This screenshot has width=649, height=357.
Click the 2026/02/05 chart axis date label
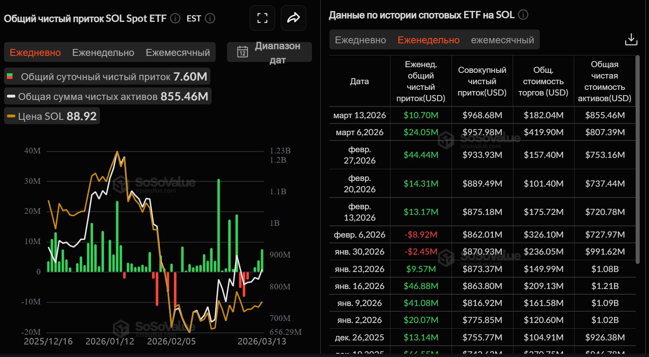click(x=171, y=342)
